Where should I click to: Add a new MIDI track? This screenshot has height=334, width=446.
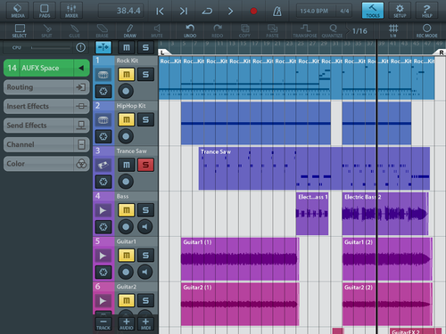click(x=145, y=324)
